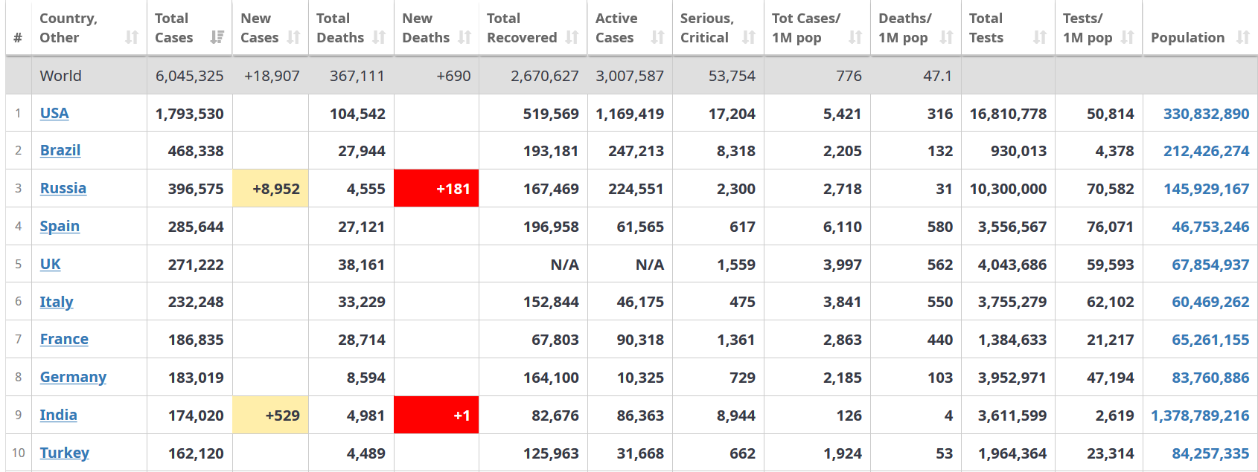This screenshot has height=472, width=1258.
Task: Select Spain deaths per million 580
Action: (940, 227)
